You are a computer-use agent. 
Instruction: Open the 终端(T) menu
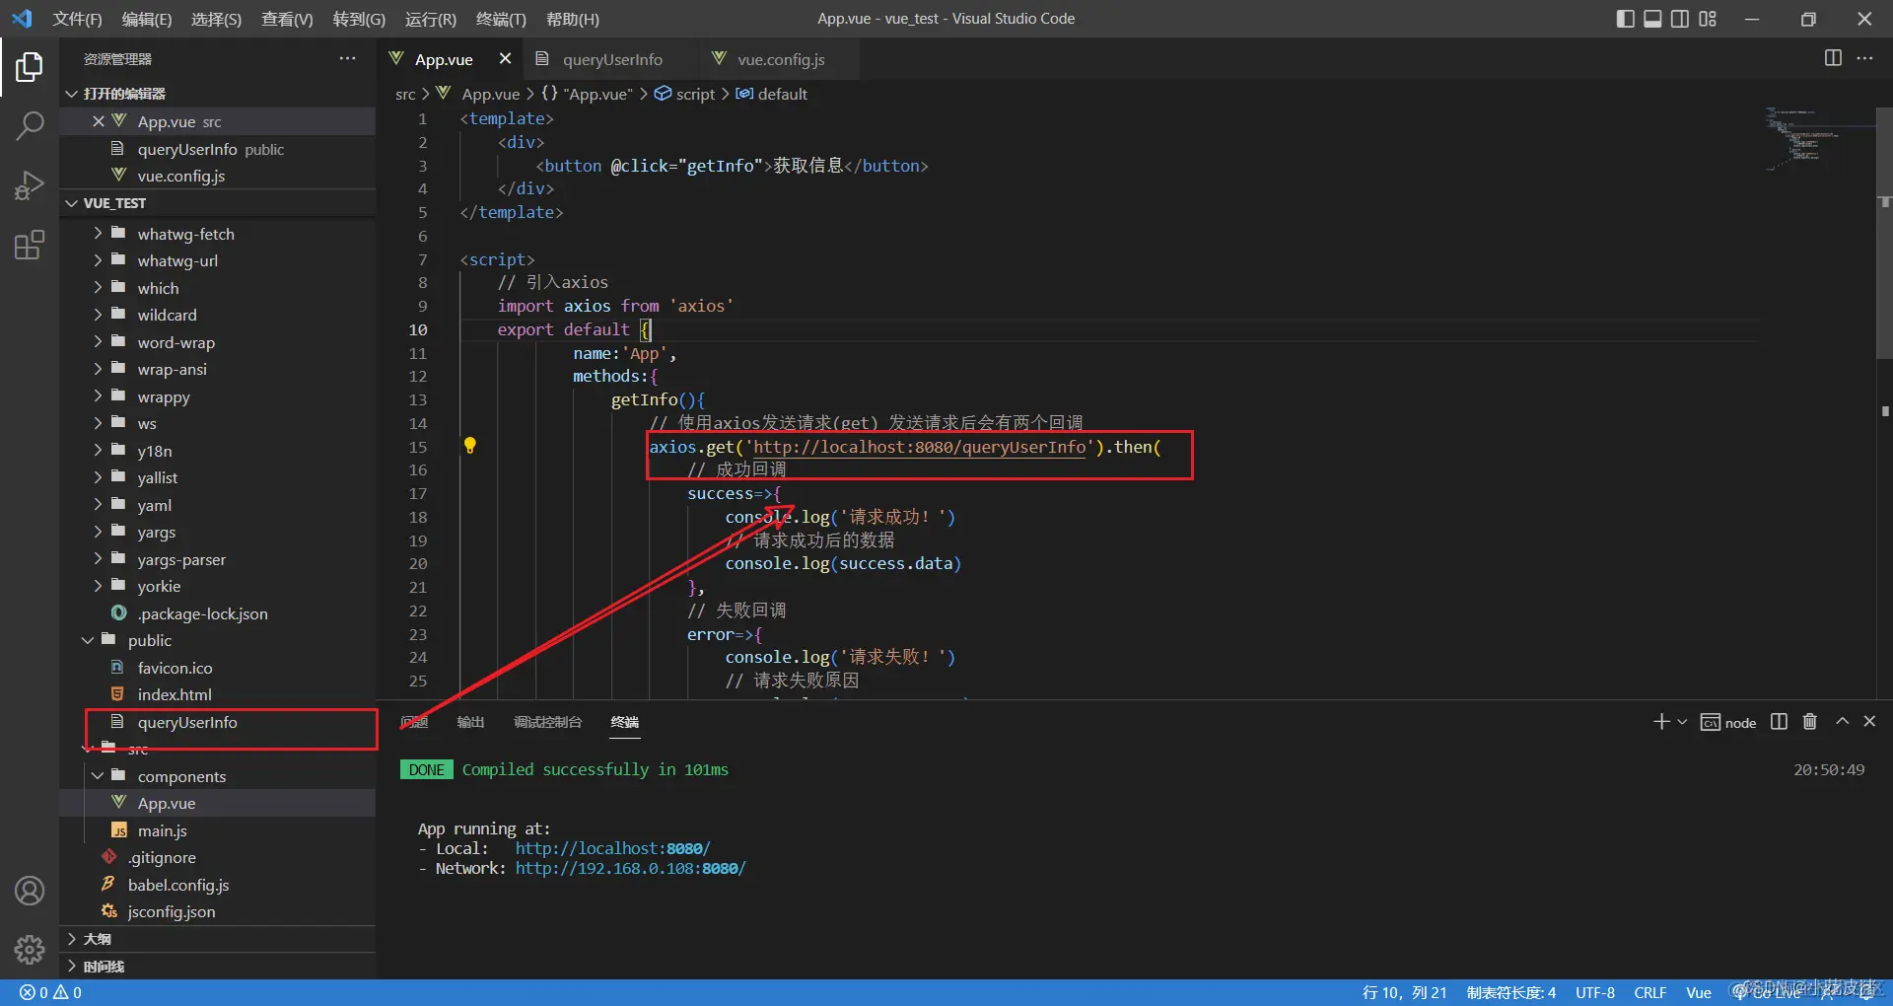[501, 19]
